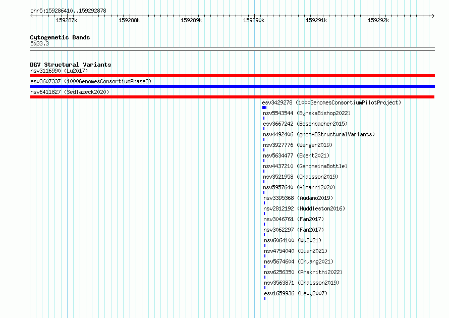Click the left arrow end of the ruler
The height and width of the screenshot is (318, 449).
click(x=31, y=16)
